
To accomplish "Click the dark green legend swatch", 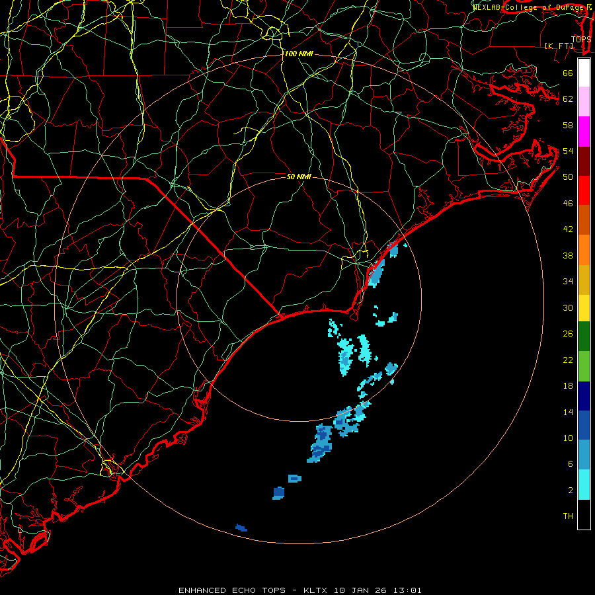I will pos(584,337).
